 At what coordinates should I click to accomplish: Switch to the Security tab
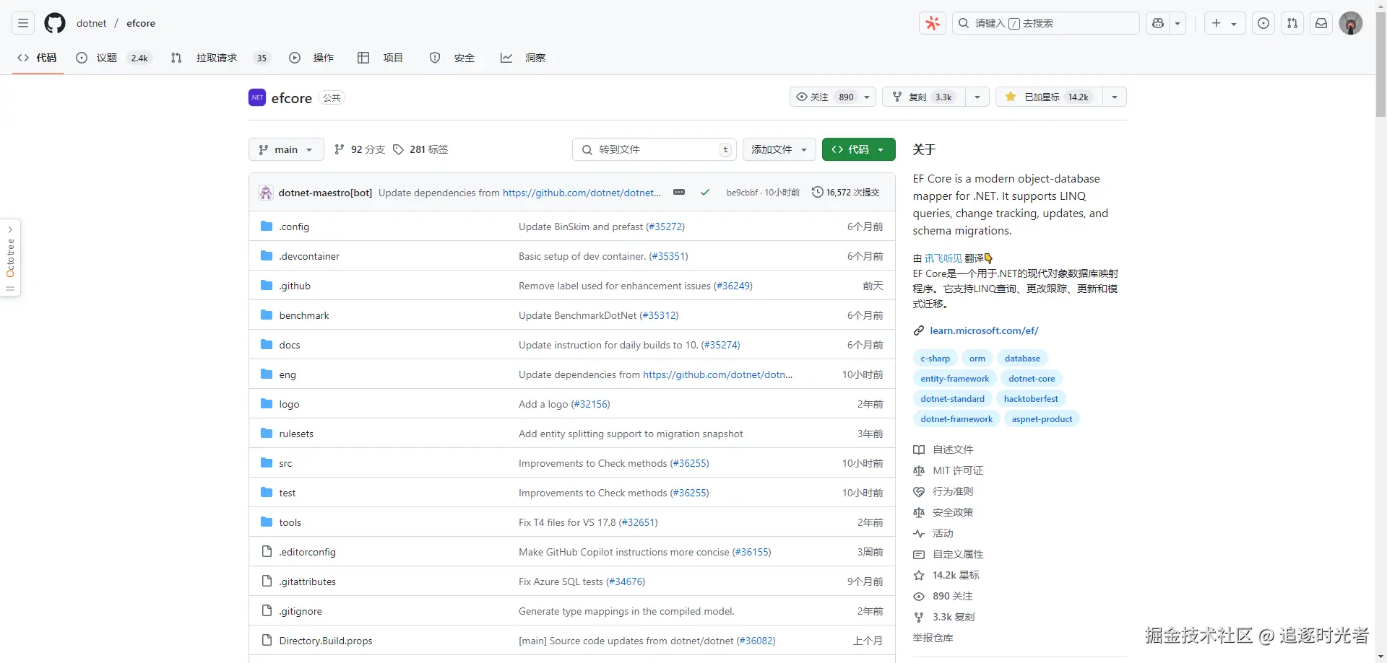pos(452,58)
